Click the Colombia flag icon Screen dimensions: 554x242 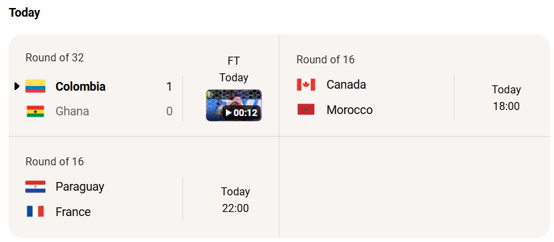(x=35, y=86)
